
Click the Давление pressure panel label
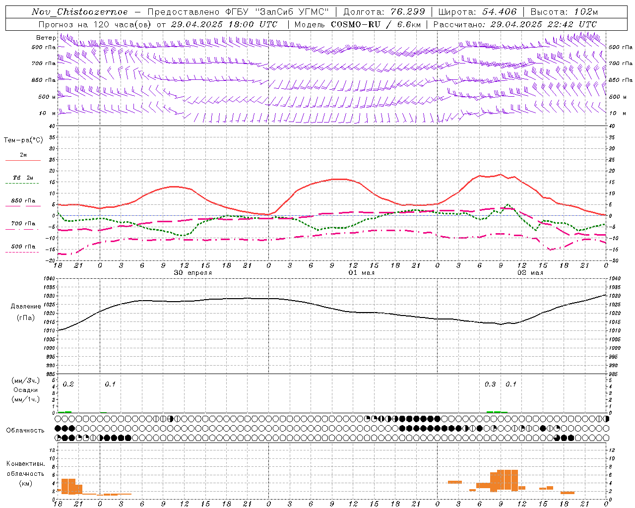[x=25, y=307]
